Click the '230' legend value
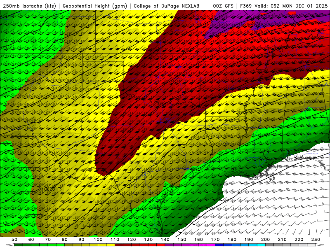Viewport: 330px width, 247px height. point(316,240)
